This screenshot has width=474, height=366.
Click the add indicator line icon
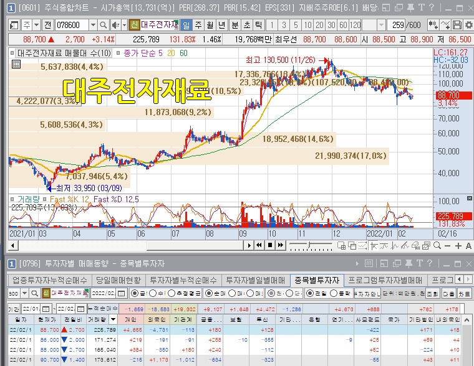pos(445,25)
